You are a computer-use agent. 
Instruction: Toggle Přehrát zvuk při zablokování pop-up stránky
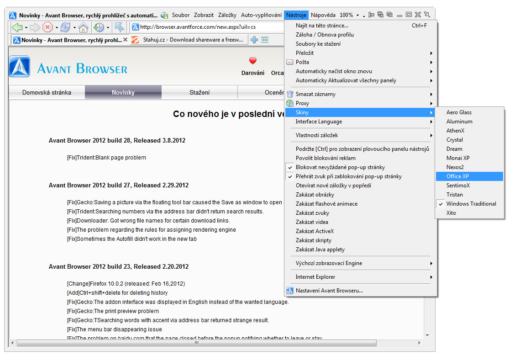tap(361, 176)
